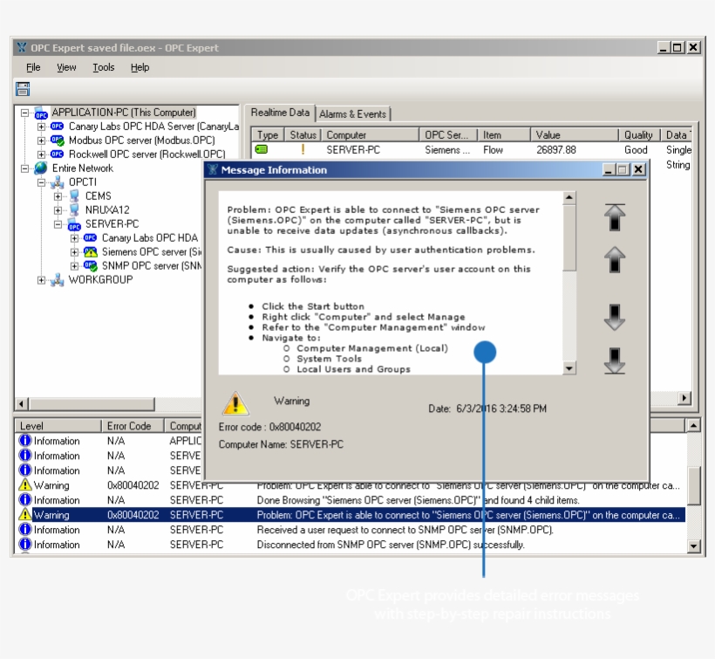The width and height of the screenshot is (715, 659).
Task: Collapse the APPLICATION-PC tree node
Action: click(x=25, y=113)
